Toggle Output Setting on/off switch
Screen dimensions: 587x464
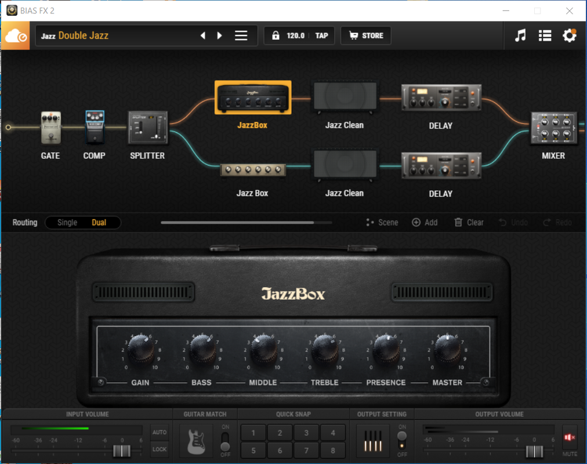(x=402, y=440)
